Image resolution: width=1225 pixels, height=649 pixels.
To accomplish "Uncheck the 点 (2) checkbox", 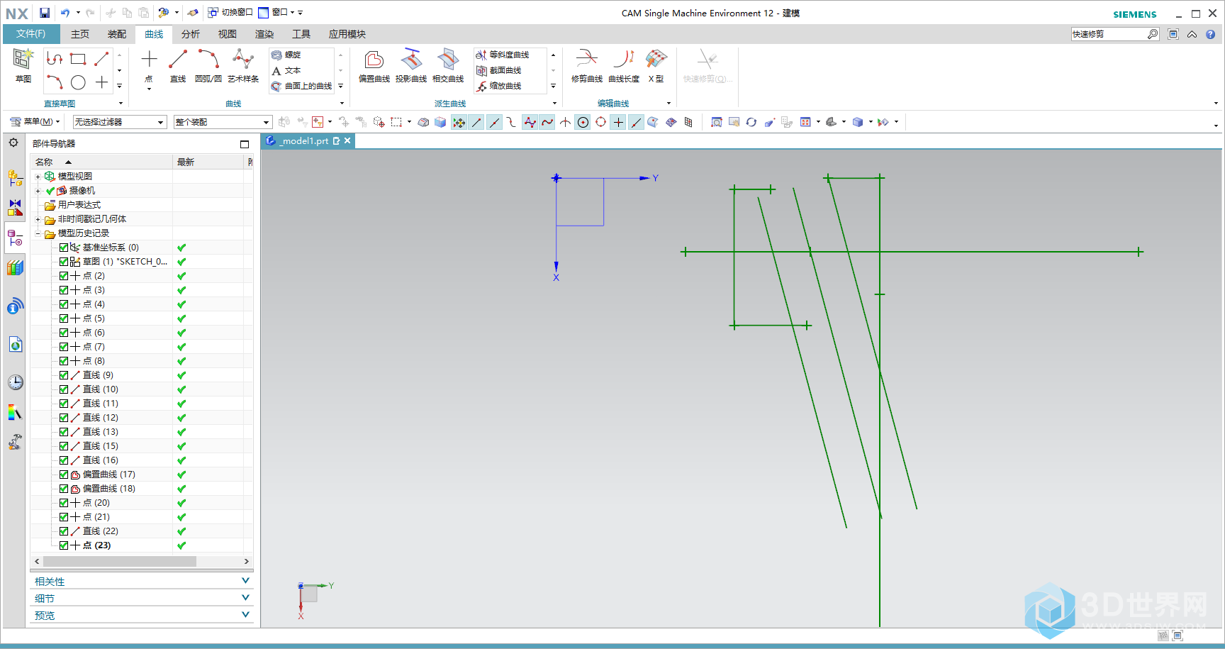I will [x=64, y=276].
